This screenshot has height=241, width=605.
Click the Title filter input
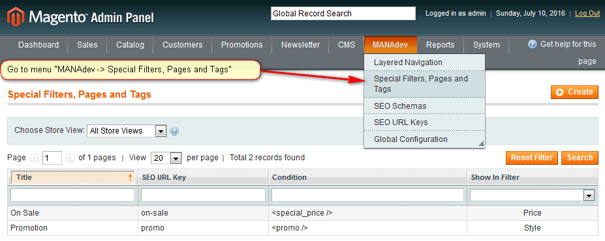pyautogui.click(x=72, y=195)
